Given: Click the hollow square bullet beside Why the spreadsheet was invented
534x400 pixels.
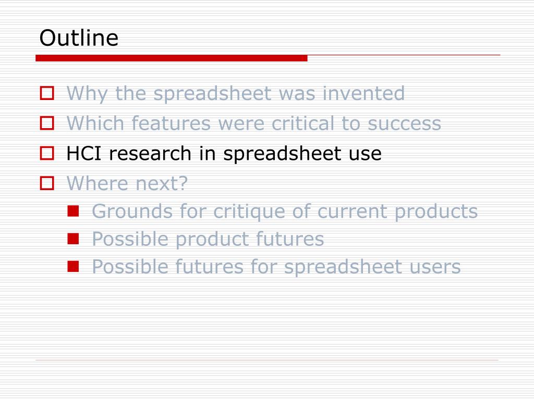Looking at the screenshot, I should click(47, 93).
